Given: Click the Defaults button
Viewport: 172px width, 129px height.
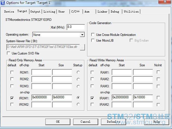Looking at the screenshot, I should coord(113,122).
